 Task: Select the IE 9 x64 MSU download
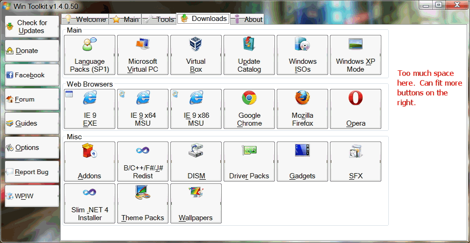(x=143, y=109)
